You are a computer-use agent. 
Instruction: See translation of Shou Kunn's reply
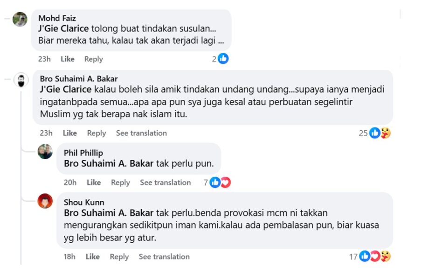pos(164,257)
